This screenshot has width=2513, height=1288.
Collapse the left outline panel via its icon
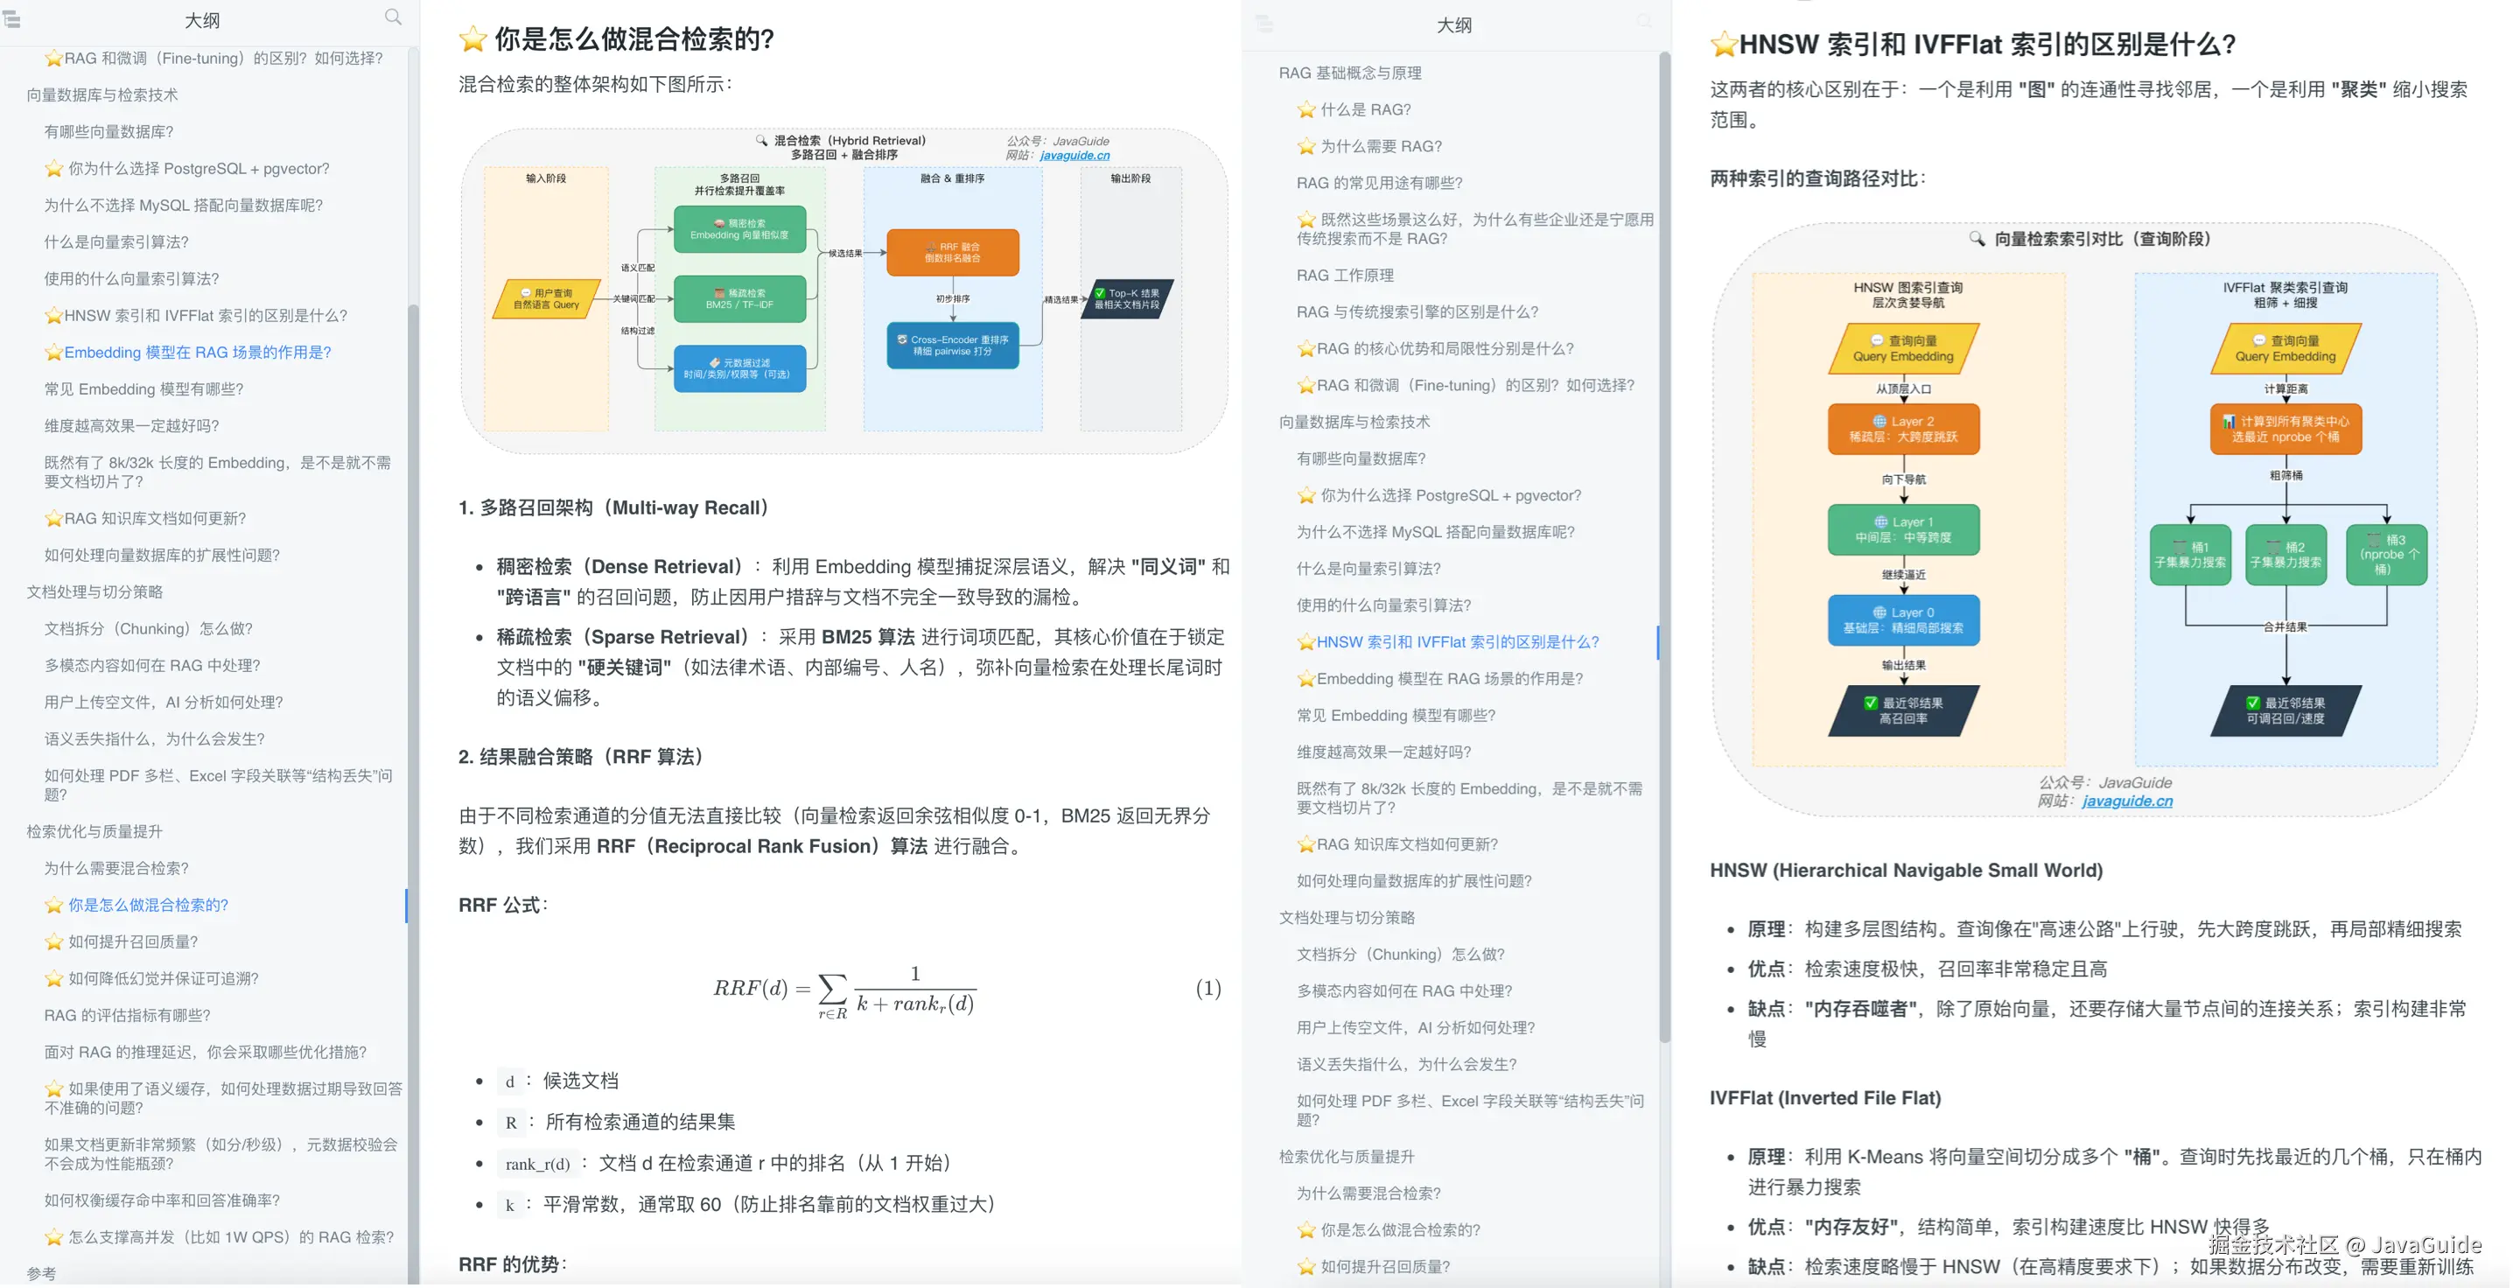pyautogui.click(x=12, y=19)
